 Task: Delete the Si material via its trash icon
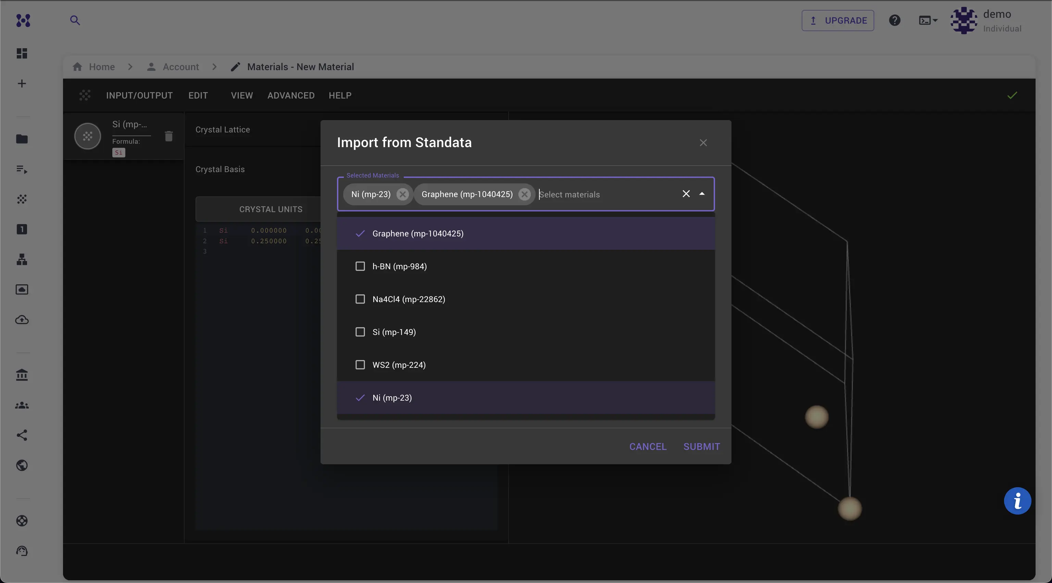pyautogui.click(x=169, y=136)
